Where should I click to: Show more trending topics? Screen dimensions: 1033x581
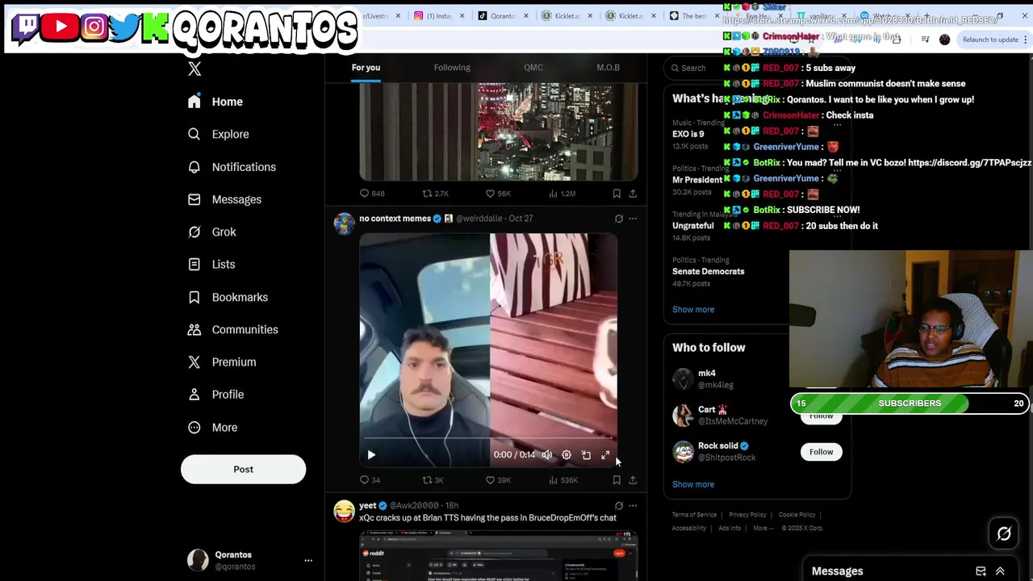click(x=693, y=309)
